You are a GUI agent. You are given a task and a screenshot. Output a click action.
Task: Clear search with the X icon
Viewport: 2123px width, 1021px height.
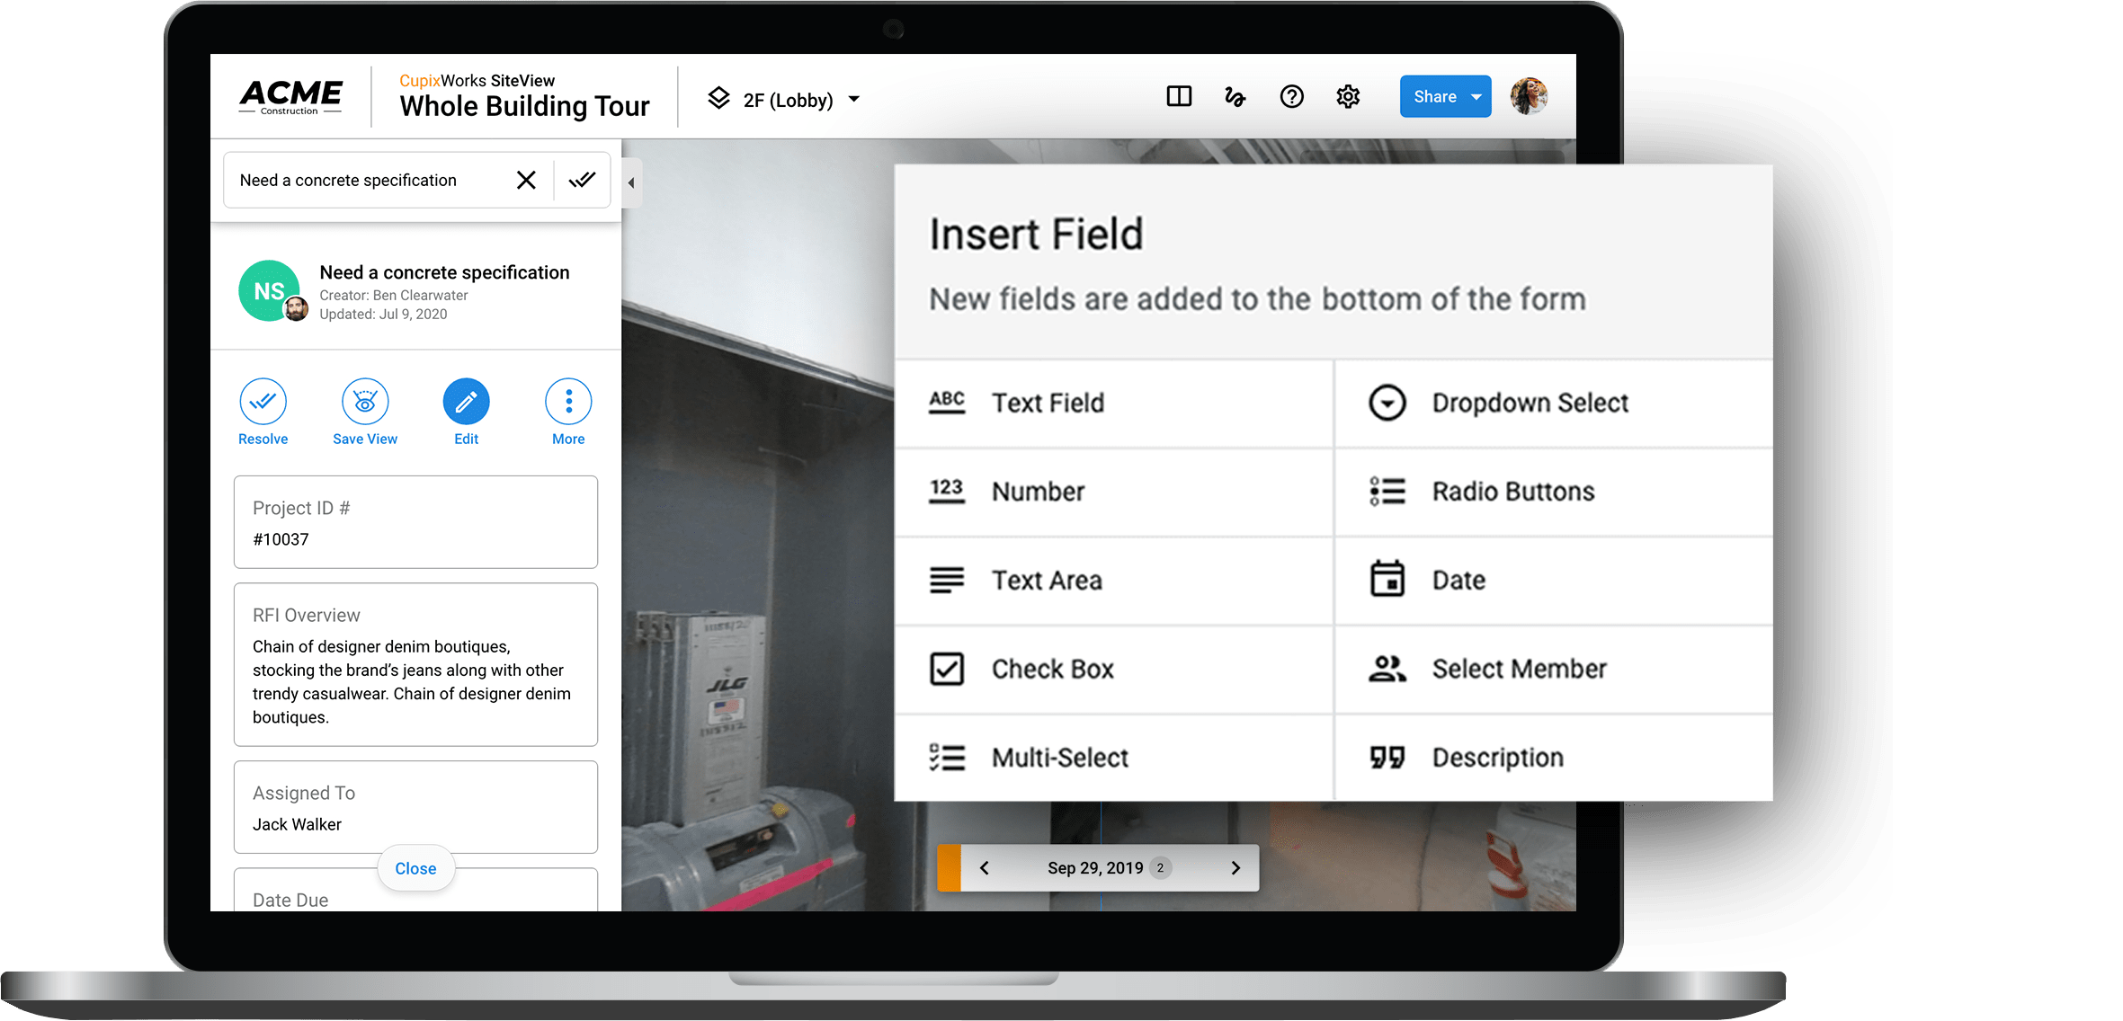(526, 181)
